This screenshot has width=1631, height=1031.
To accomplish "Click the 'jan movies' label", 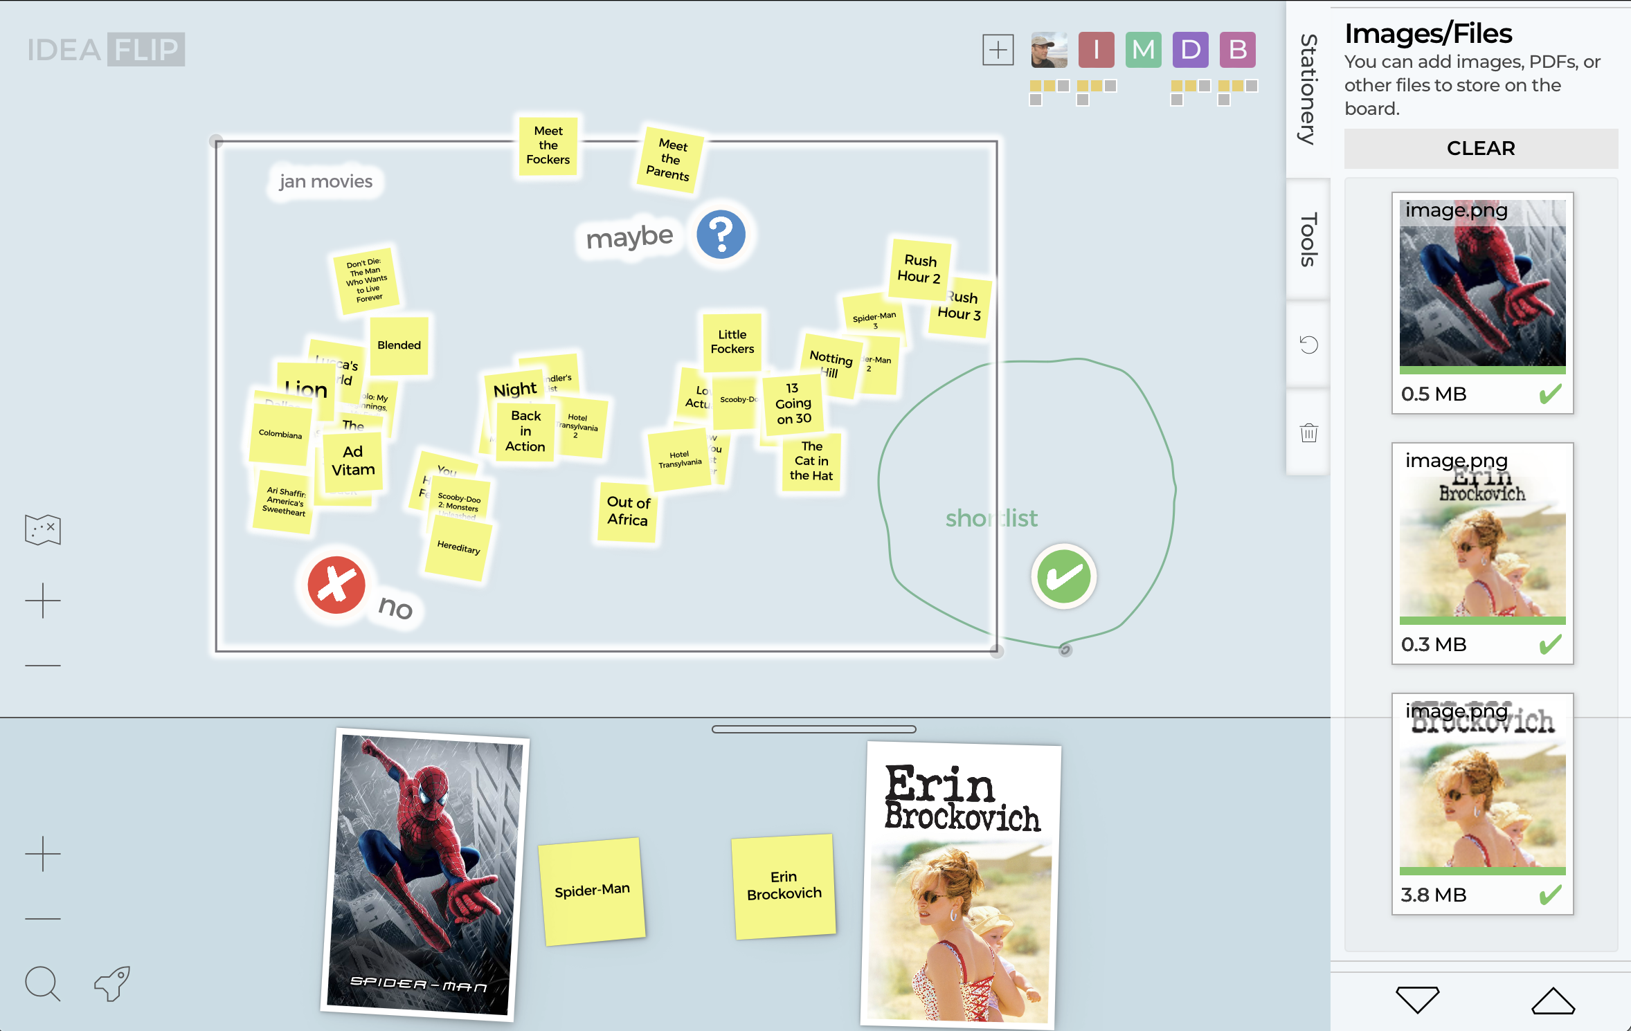I will coord(325,181).
